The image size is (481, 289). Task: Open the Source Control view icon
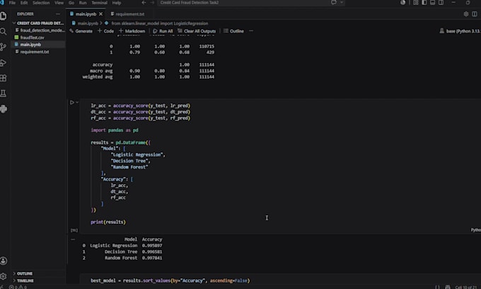coord(4,47)
